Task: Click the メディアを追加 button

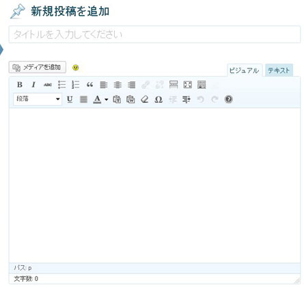Action: (x=38, y=67)
